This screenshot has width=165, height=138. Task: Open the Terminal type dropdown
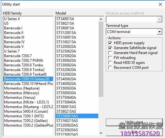159,32
